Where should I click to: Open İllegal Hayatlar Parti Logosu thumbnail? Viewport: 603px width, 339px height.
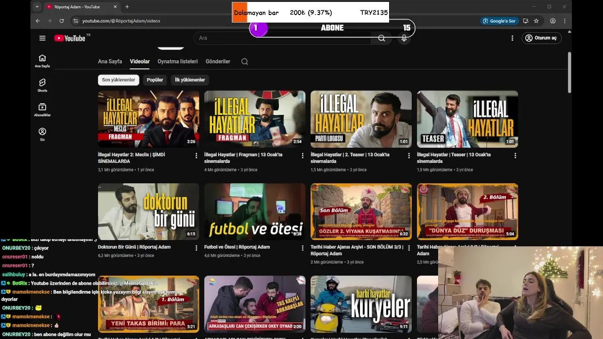pos(361,119)
